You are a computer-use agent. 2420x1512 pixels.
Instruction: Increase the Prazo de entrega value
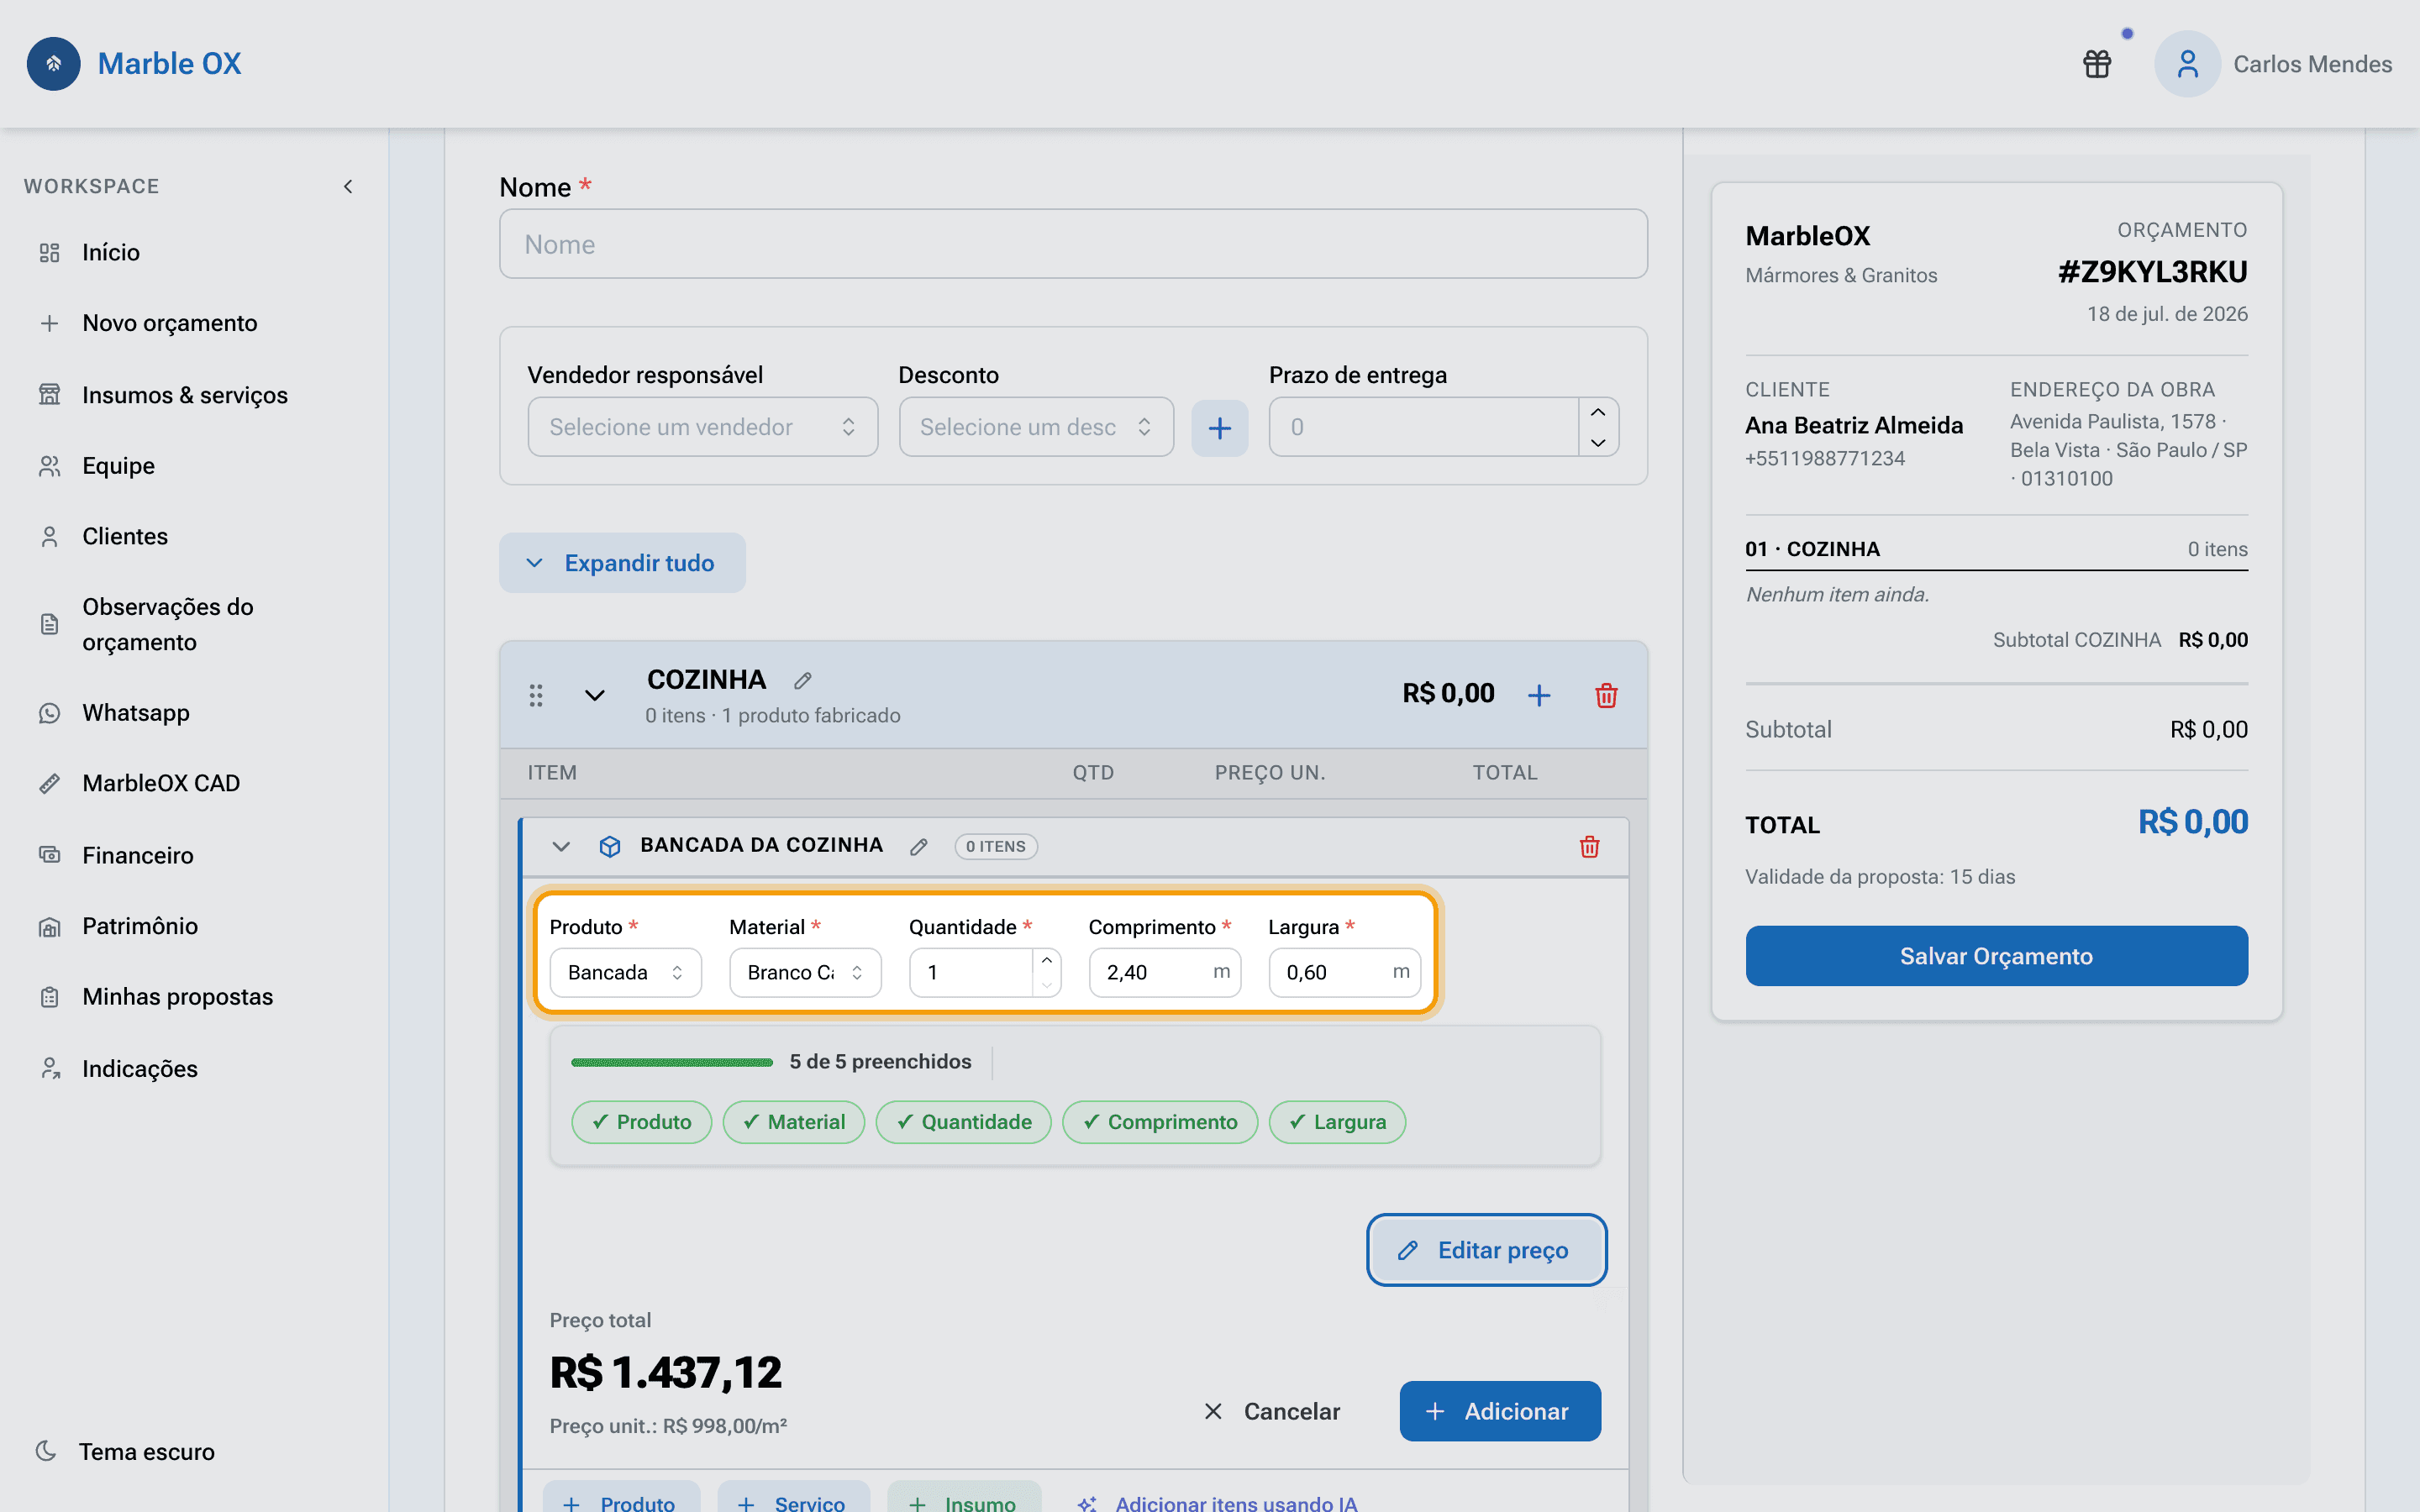click(1598, 412)
